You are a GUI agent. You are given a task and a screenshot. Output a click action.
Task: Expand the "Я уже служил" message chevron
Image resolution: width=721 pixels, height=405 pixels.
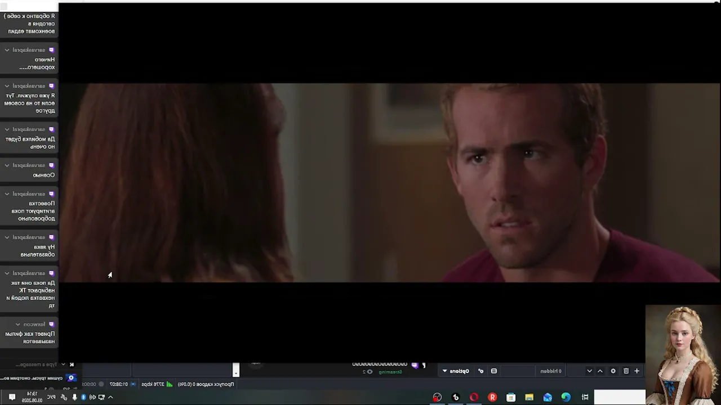point(7,86)
